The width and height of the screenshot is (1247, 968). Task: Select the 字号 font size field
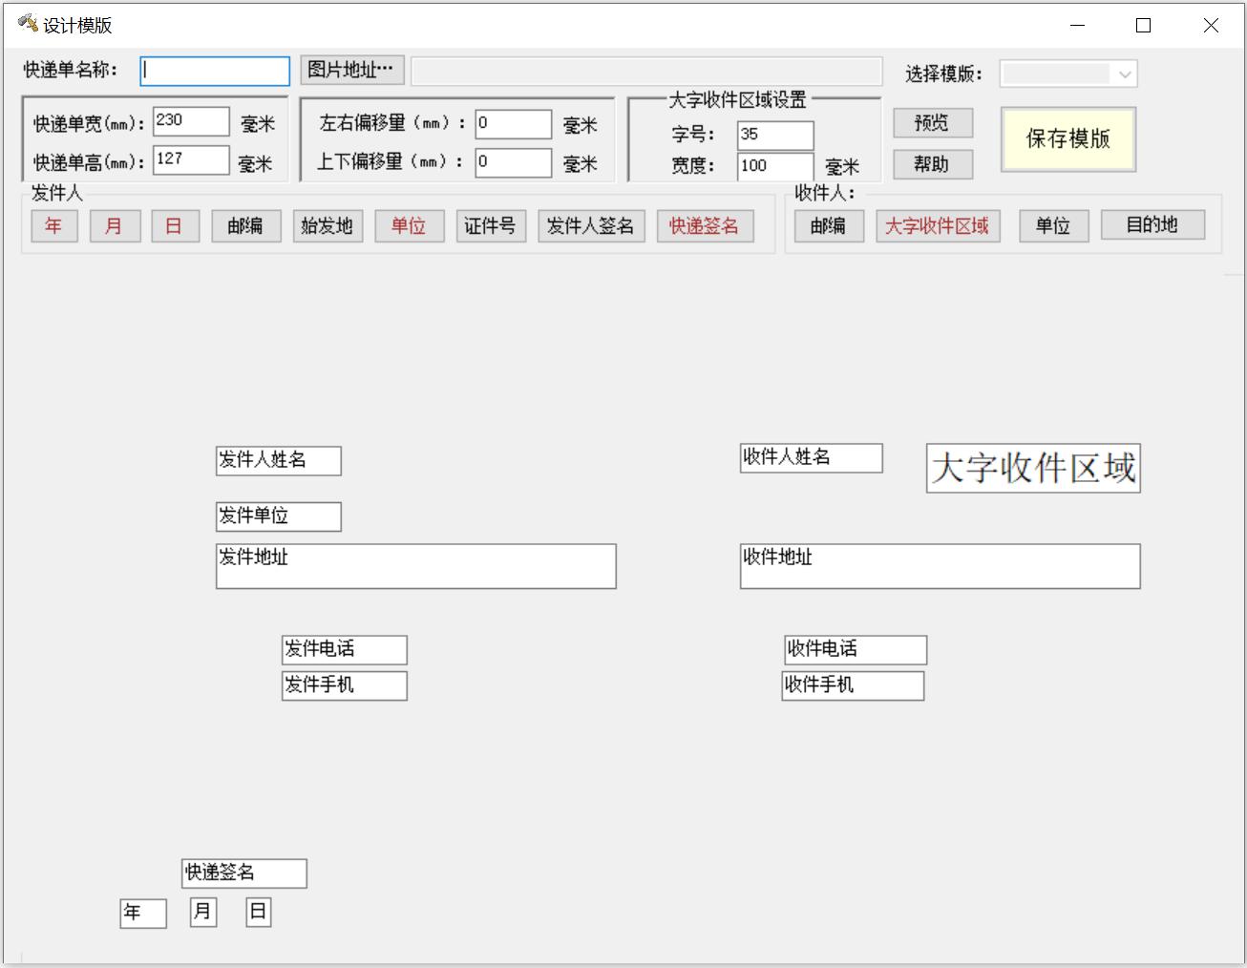tap(774, 135)
